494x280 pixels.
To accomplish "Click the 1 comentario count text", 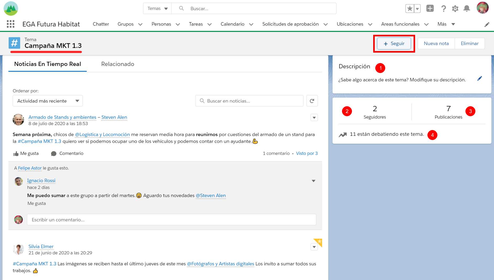I will (276, 153).
